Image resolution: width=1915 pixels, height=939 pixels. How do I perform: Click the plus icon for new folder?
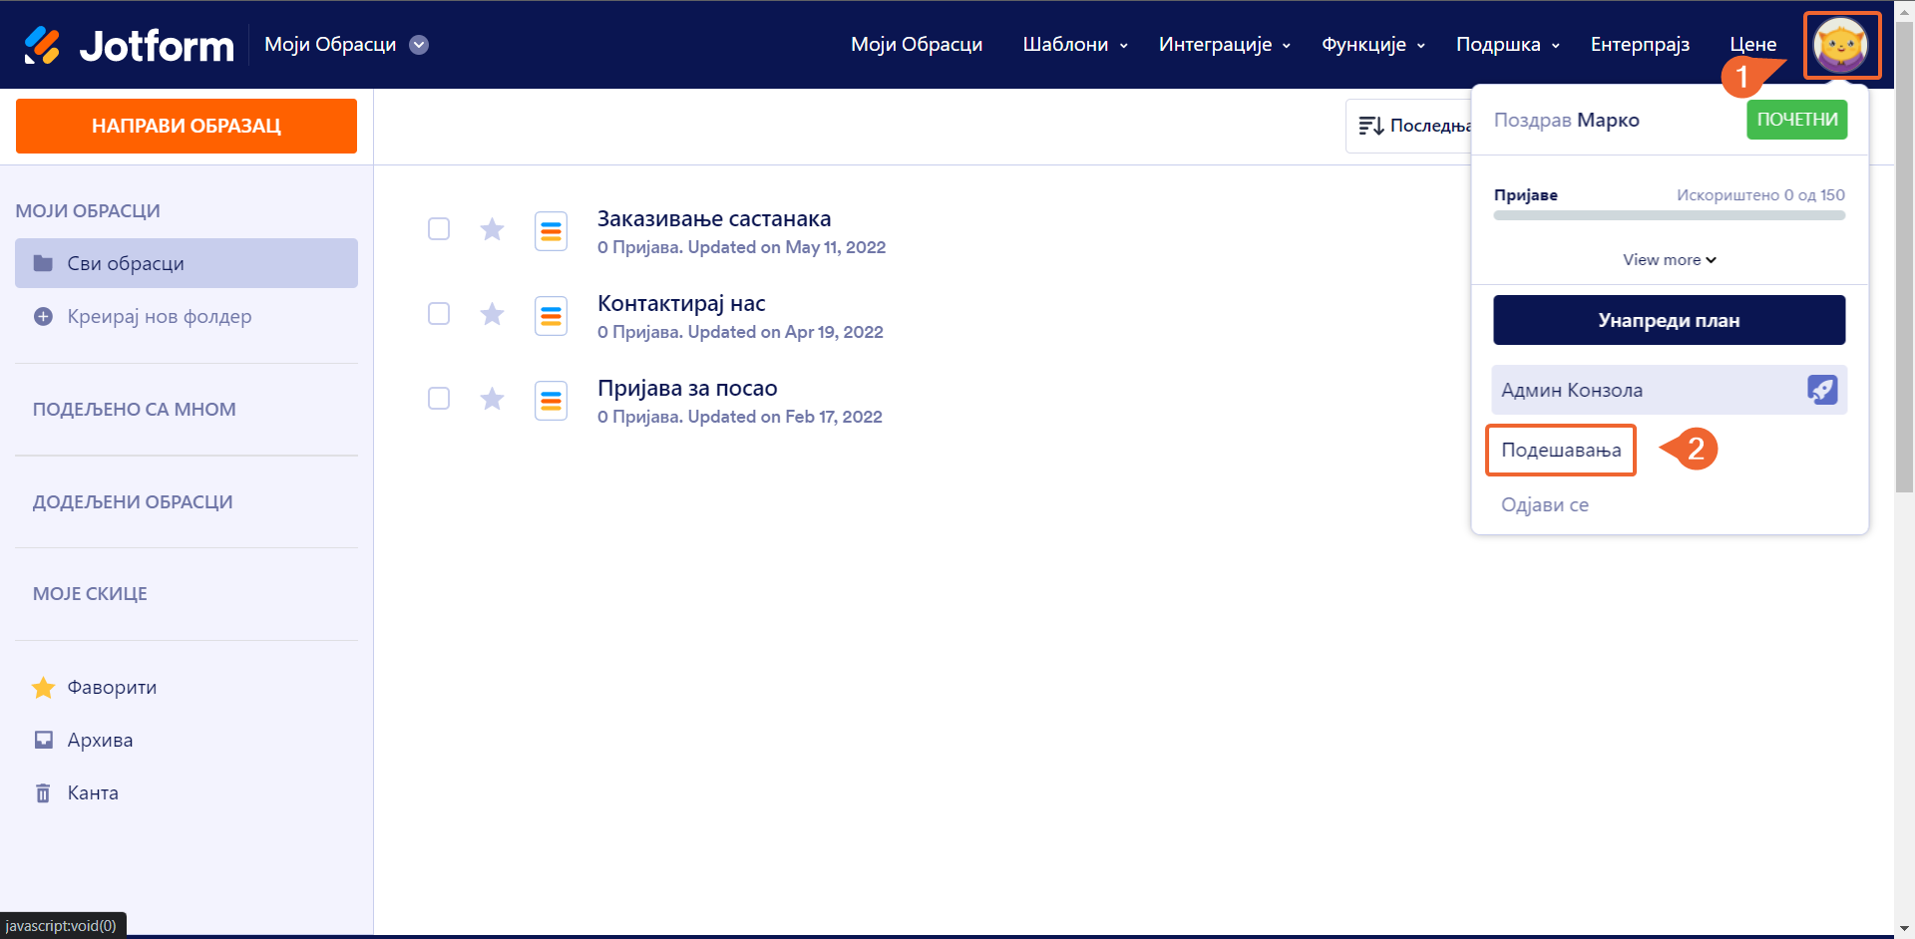(43, 316)
